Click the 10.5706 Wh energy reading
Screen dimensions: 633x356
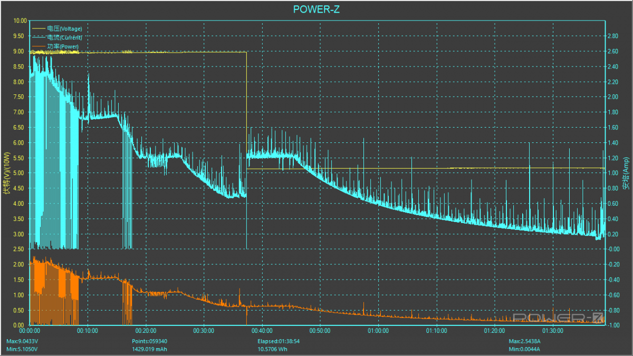272,349
